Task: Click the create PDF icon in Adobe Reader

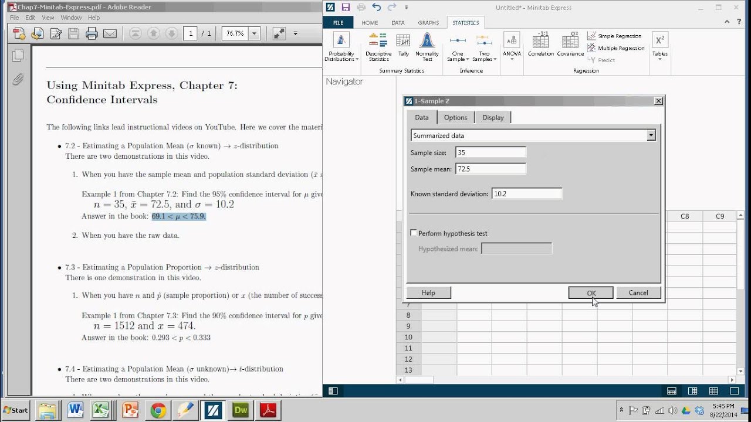Action: click(x=19, y=33)
